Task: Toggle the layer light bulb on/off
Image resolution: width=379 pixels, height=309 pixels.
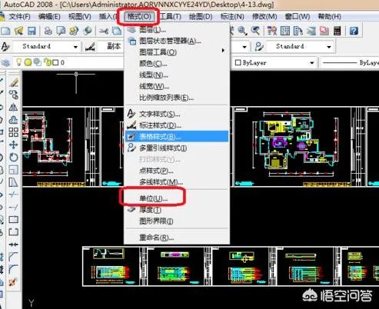Action: pos(18,62)
